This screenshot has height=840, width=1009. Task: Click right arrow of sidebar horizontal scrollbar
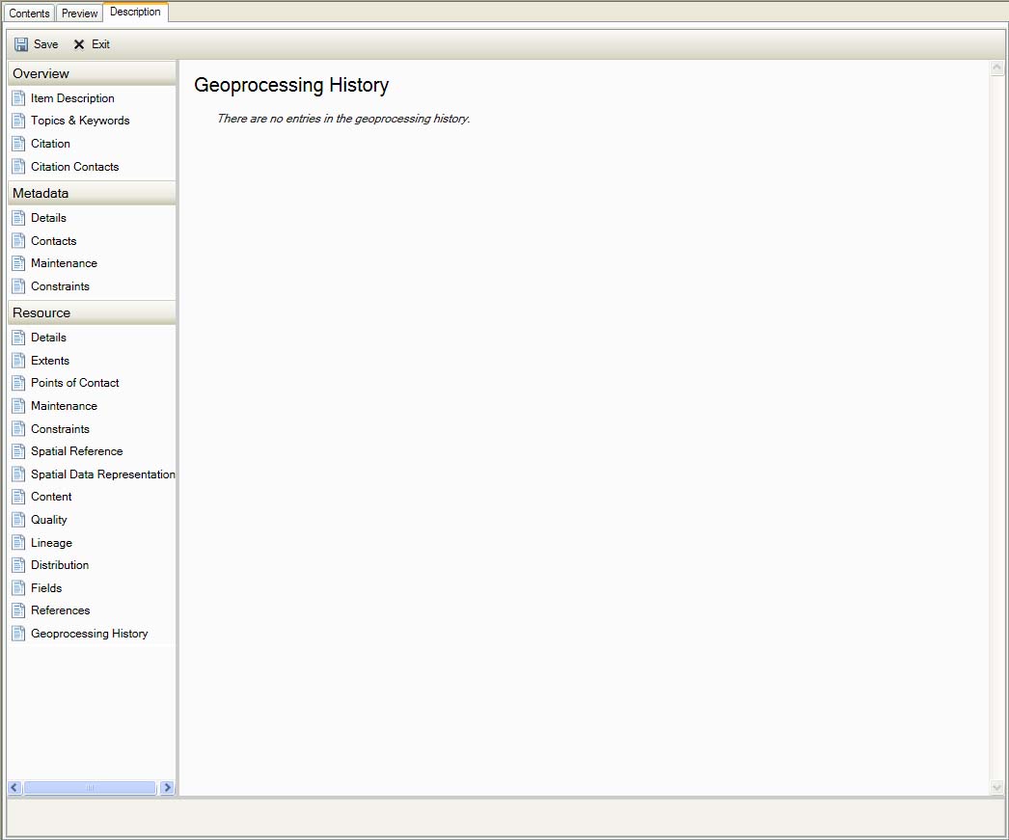(167, 788)
